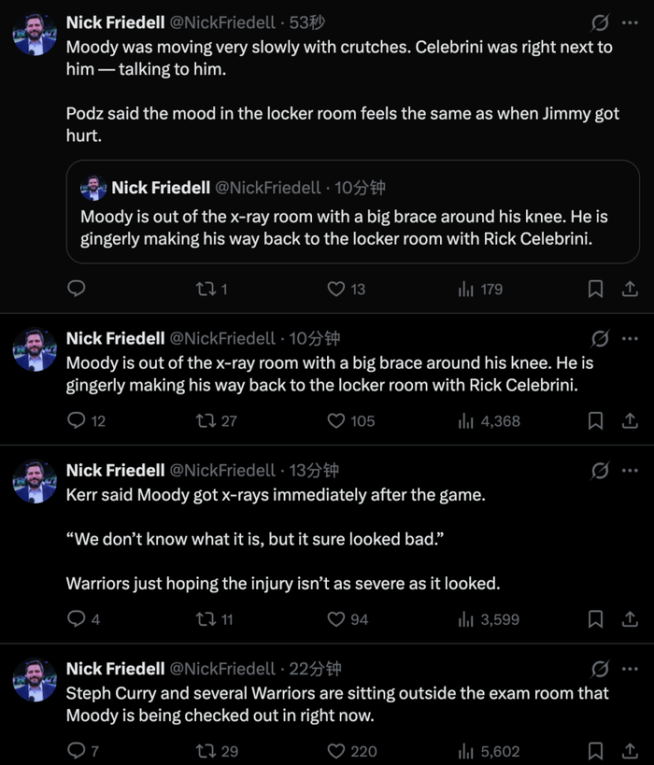
Task: Click Nick Friedell's avatar on Kerr tweet
Action: point(35,483)
